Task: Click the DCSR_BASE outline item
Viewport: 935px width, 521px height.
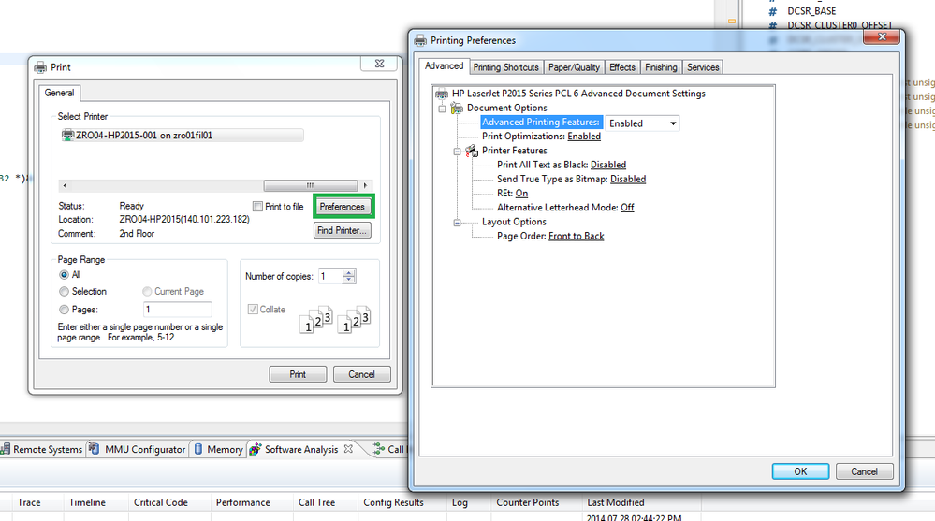Action: (x=811, y=10)
